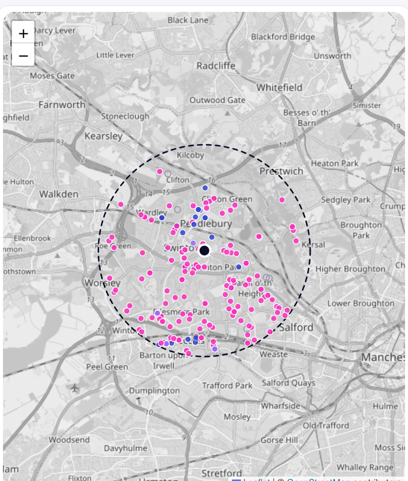
Task: Zoom out of the map
Action: pos(23,55)
